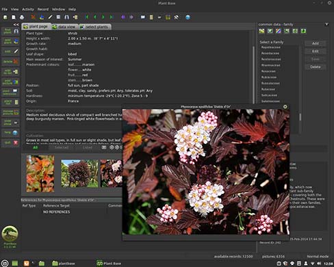
Task: Click the Delete button in the family panel
Action: (x=316, y=67)
